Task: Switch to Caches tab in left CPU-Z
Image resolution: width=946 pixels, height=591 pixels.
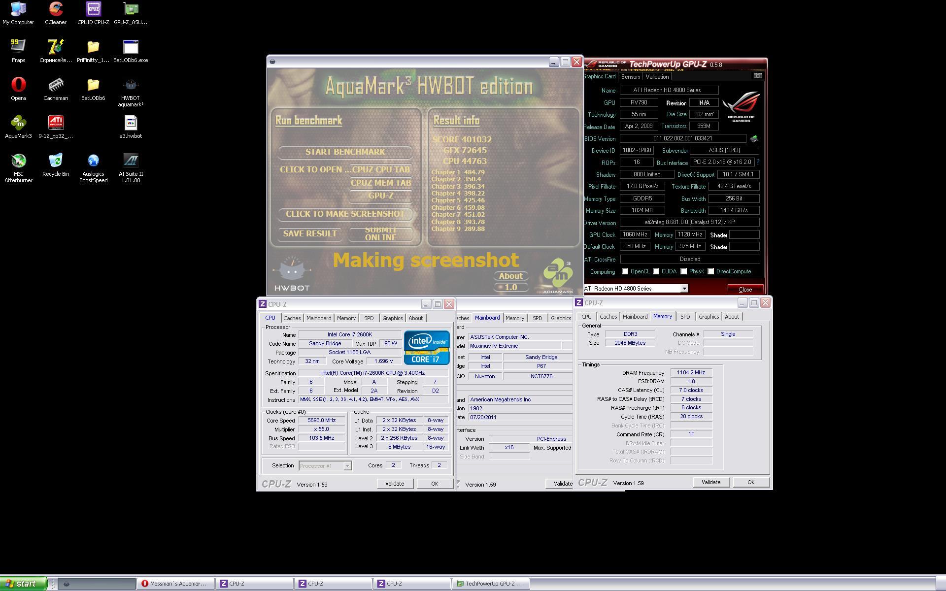Action: tap(292, 318)
